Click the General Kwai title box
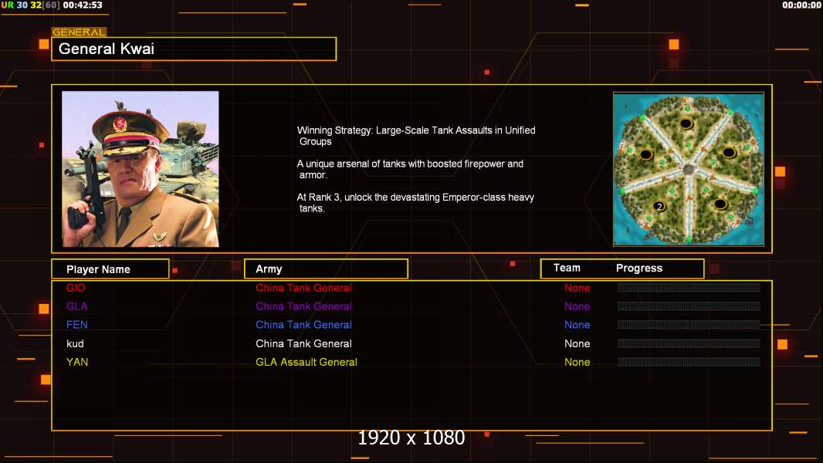823x463 pixels. pos(194,49)
